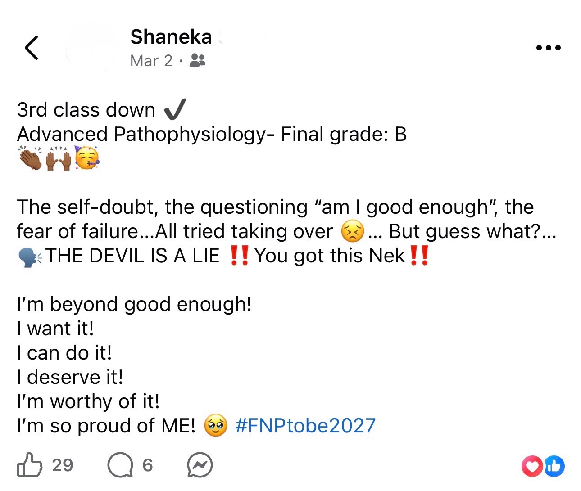Send post via Messenger icon
581x491 pixels.
pos(200,465)
